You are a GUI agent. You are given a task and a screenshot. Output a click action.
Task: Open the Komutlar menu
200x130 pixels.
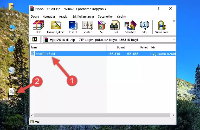[x=49, y=17]
